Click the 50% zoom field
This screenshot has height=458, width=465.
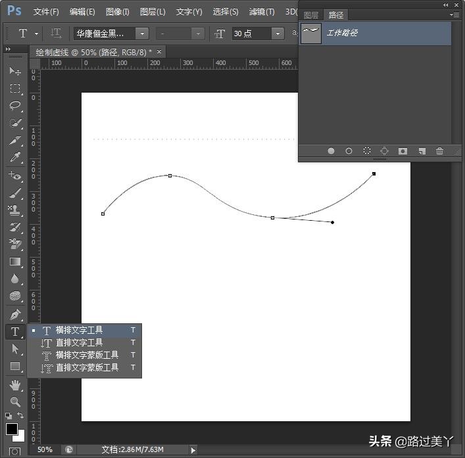pos(45,449)
